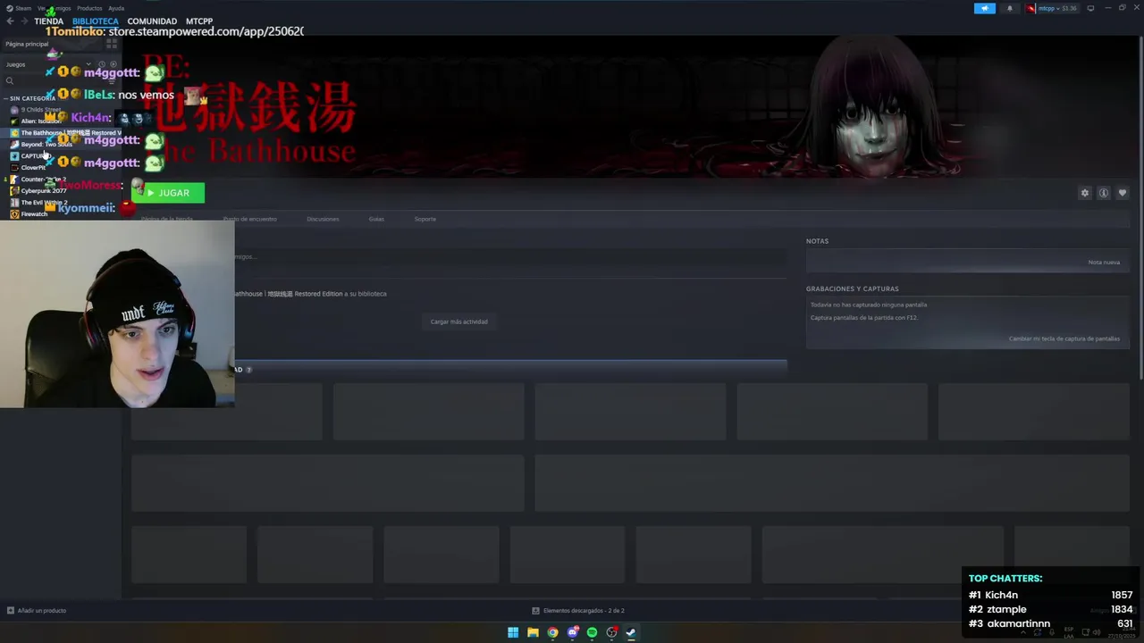
Task: Expand the mtcpp account dropdown
Action: 1052,8
